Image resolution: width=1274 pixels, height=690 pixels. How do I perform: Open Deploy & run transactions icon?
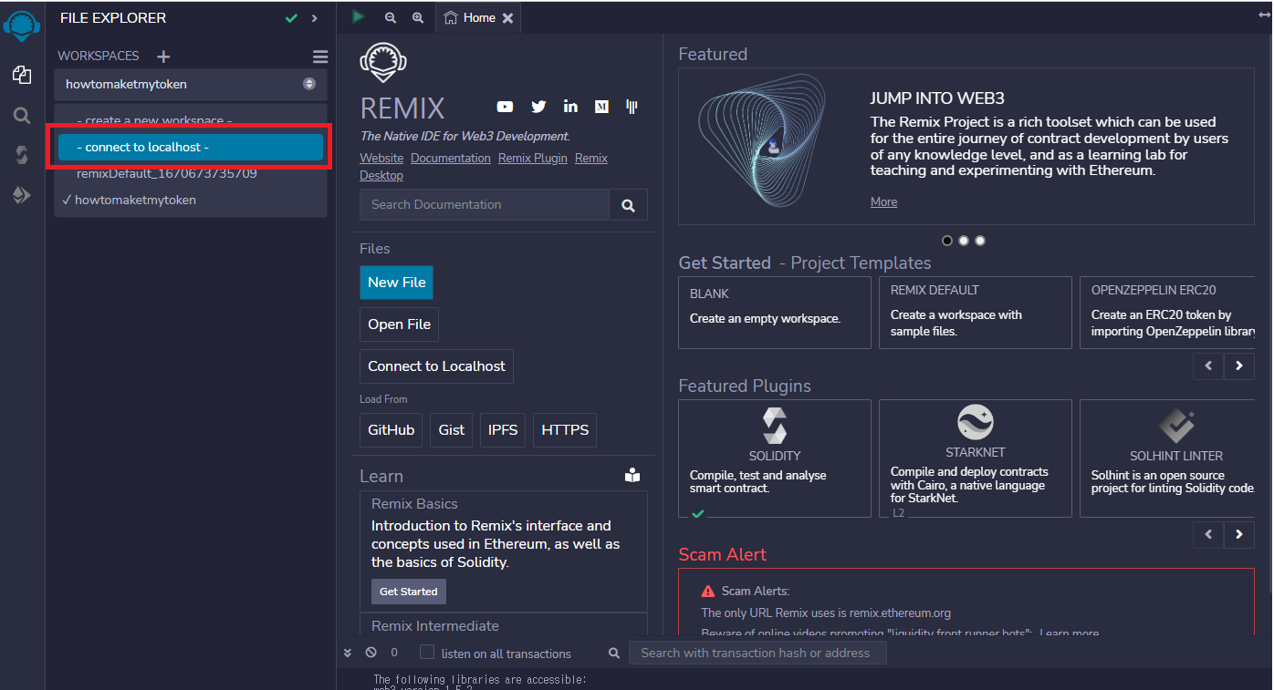coord(22,195)
